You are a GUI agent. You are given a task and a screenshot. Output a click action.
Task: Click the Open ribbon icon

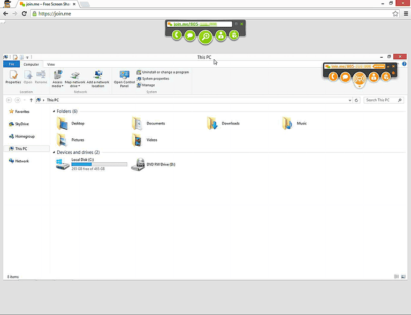tap(28, 77)
